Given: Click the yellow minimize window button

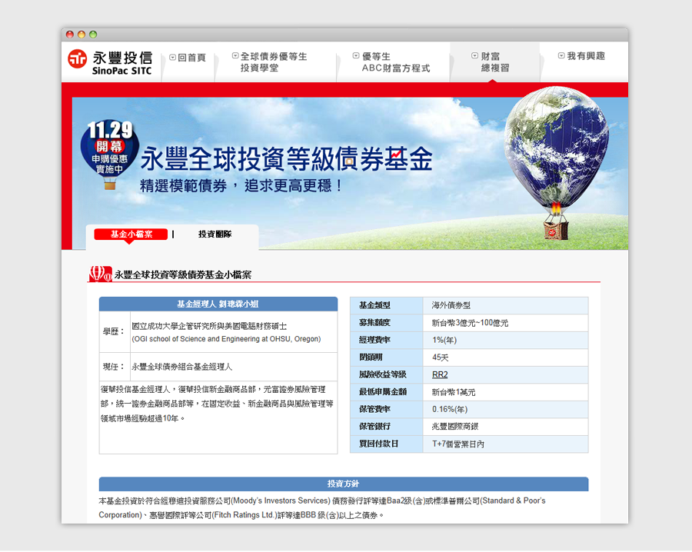Looking at the screenshot, I should [x=82, y=35].
